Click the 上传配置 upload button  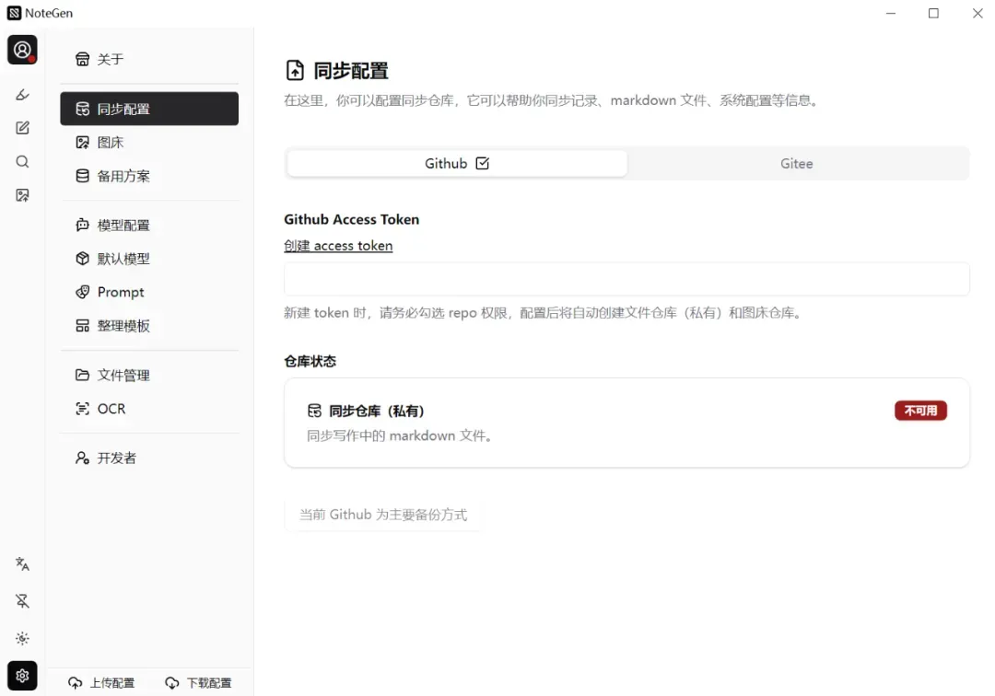[101, 683]
